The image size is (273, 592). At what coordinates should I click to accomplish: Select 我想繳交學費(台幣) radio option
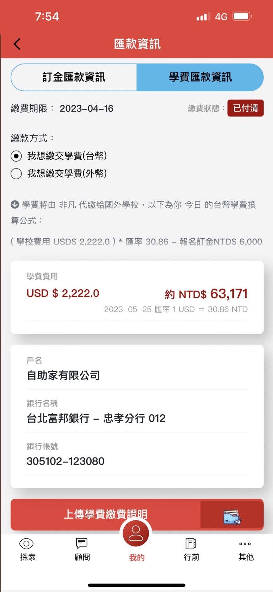point(16,156)
